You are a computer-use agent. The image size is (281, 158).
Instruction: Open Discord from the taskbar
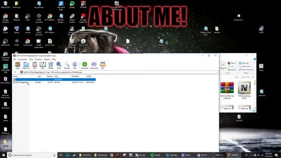(140, 155)
